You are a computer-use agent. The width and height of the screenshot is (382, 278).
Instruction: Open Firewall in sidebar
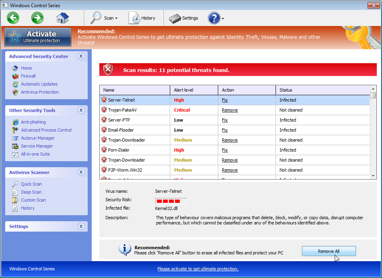pyautogui.click(x=28, y=76)
